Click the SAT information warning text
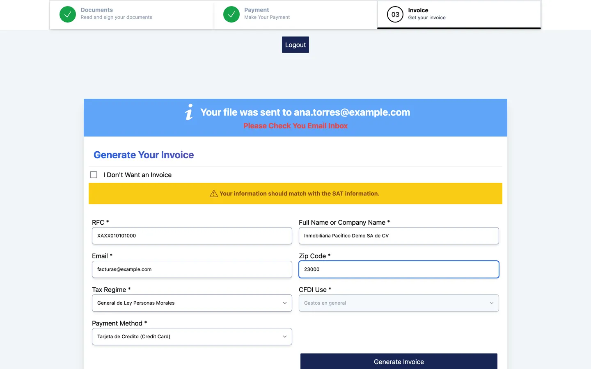 click(x=300, y=194)
